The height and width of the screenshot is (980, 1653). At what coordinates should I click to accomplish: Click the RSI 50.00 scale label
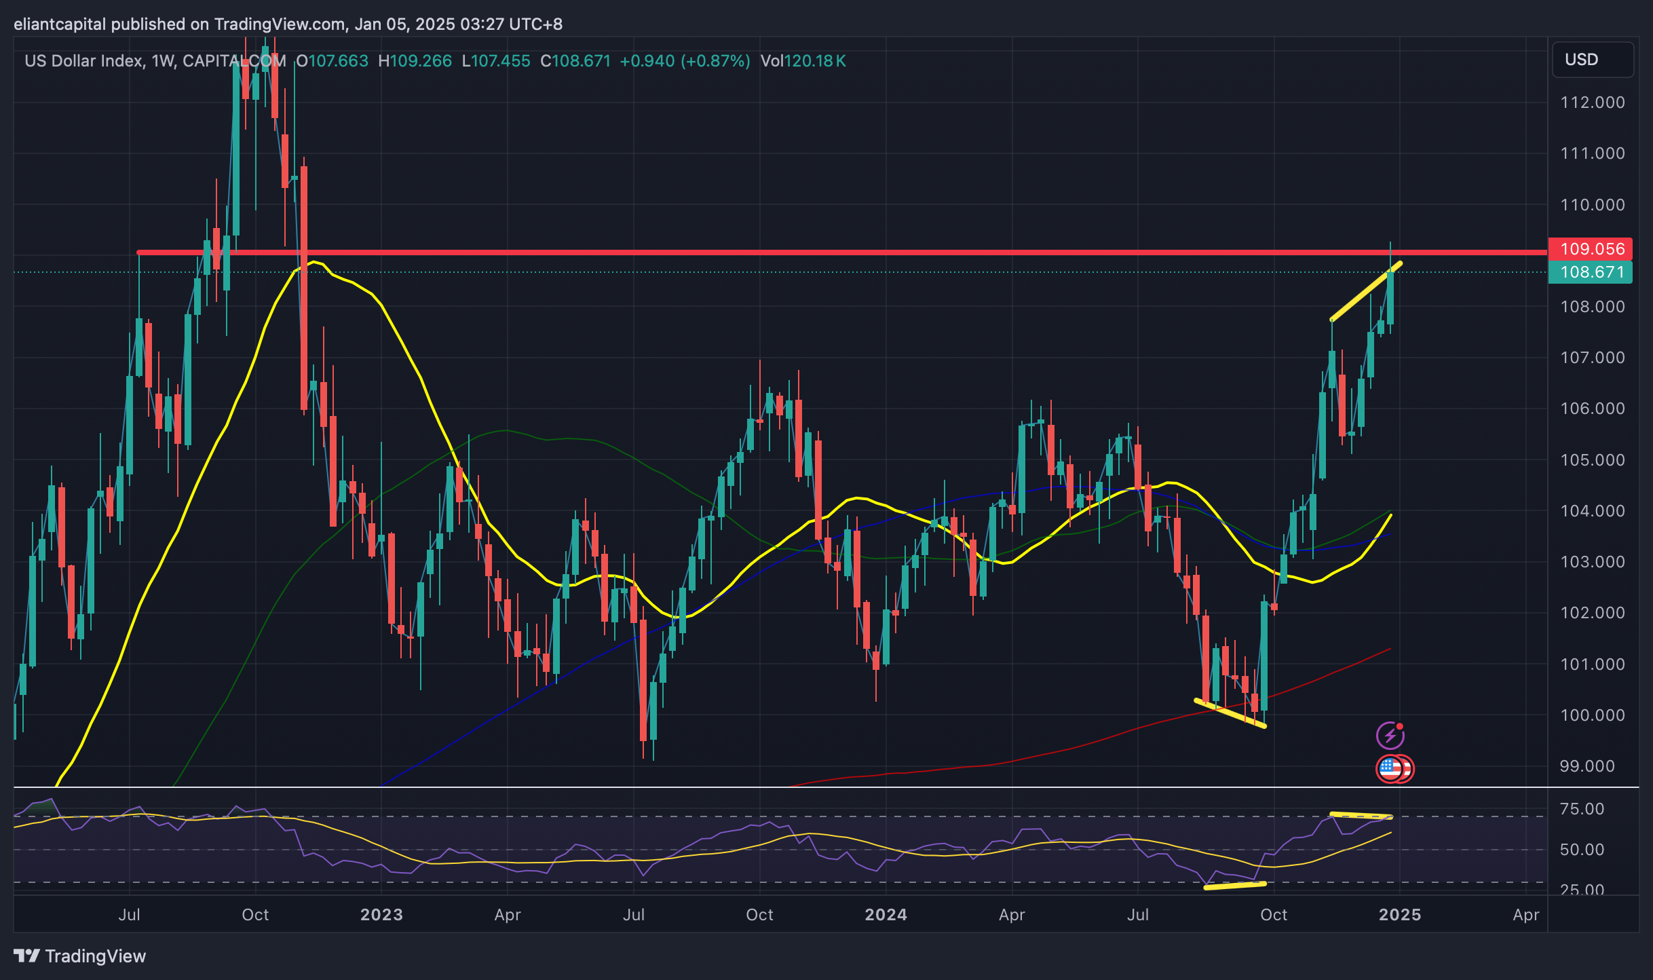(1581, 849)
